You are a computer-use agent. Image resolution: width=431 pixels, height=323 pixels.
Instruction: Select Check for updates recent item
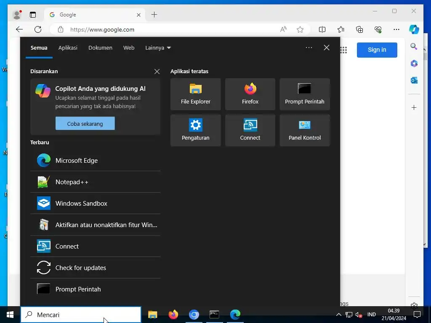click(x=96, y=267)
